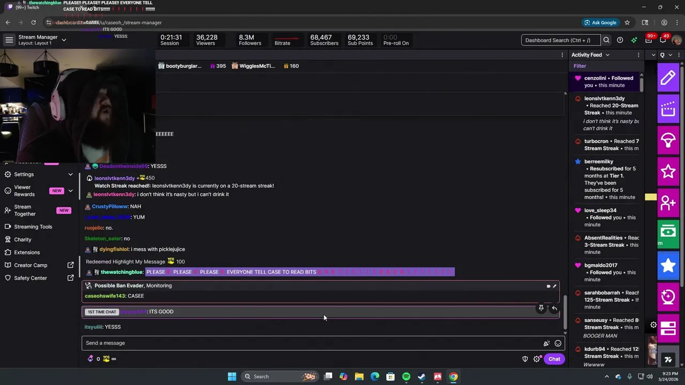Open whispers with 49 badge
This screenshot has height=385, width=685.
(663, 40)
